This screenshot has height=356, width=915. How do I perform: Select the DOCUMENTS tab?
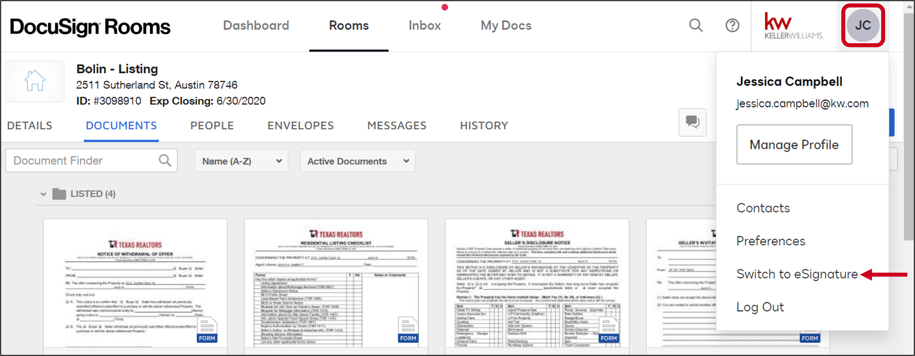tap(121, 125)
